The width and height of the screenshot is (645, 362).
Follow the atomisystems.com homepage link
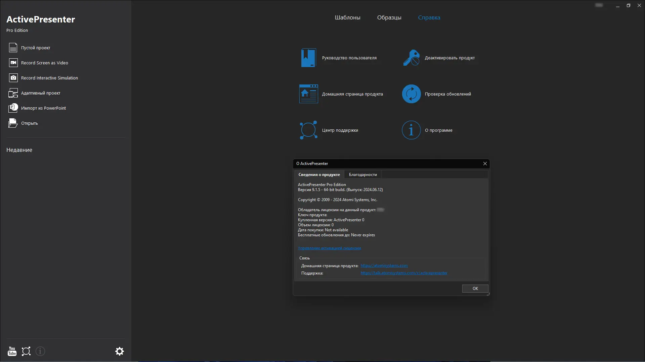click(384, 265)
